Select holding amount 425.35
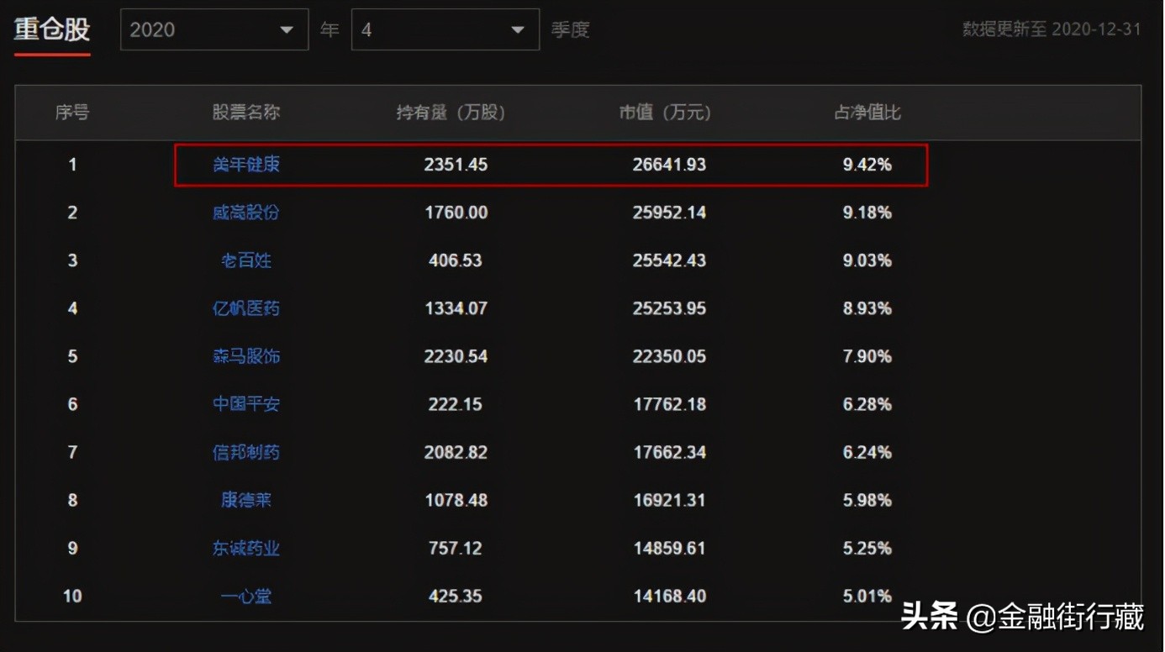Viewport: 1165px width, 652px height. click(456, 597)
